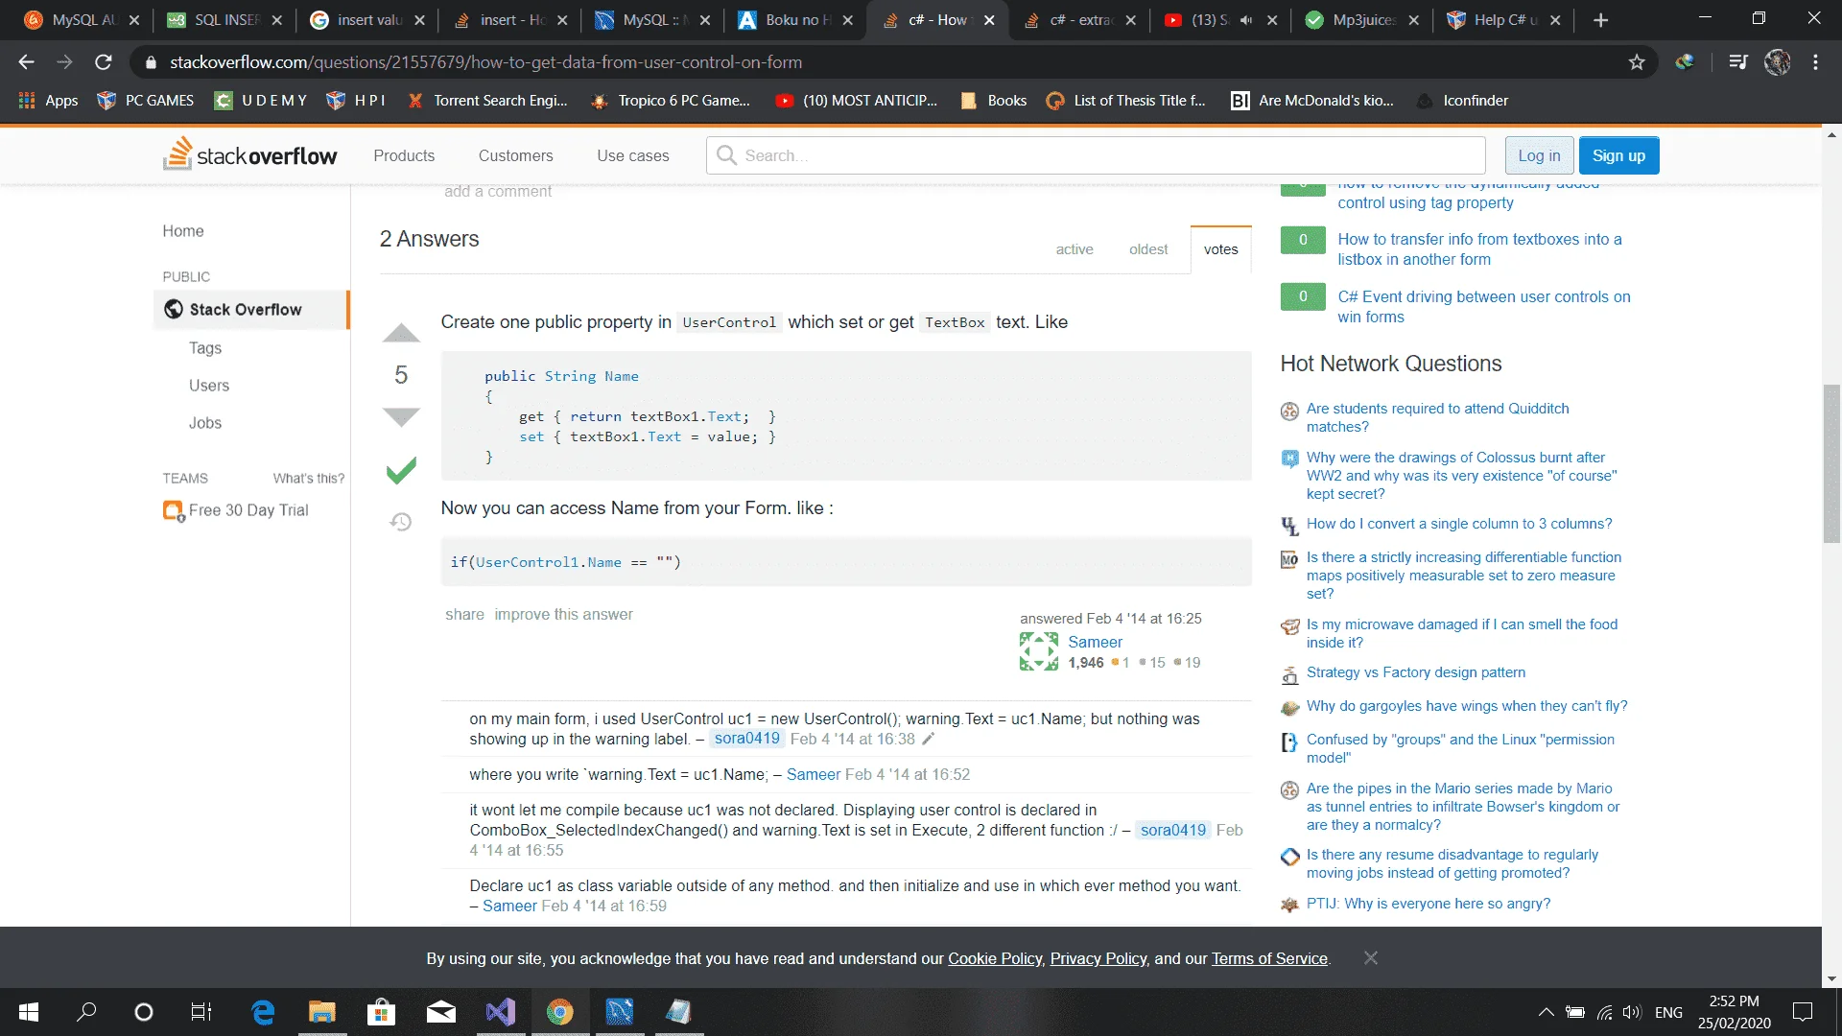Click Sameer's avatar image
The width and height of the screenshot is (1842, 1036).
tap(1039, 651)
